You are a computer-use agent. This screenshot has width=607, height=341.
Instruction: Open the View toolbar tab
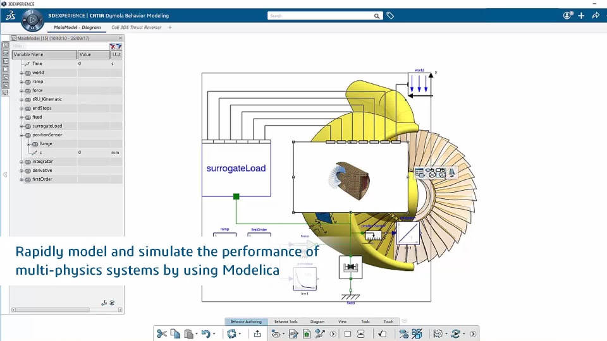(343, 321)
